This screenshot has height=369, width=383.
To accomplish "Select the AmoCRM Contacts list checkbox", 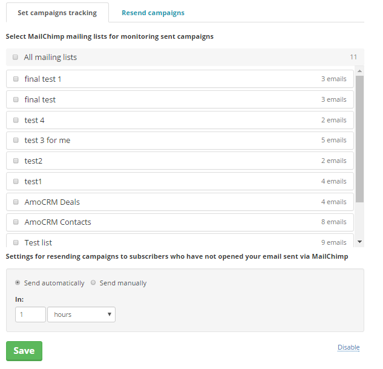I will point(16,222).
